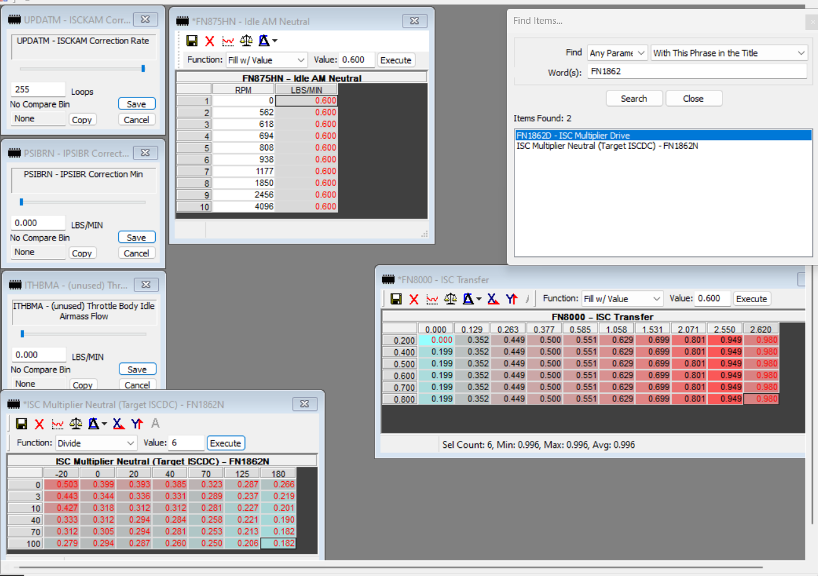Select 'FN1862D - ISC Multiplier Drive' list item
The height and width of the screenshot is (576, 818).
click(x=573, y=135)
